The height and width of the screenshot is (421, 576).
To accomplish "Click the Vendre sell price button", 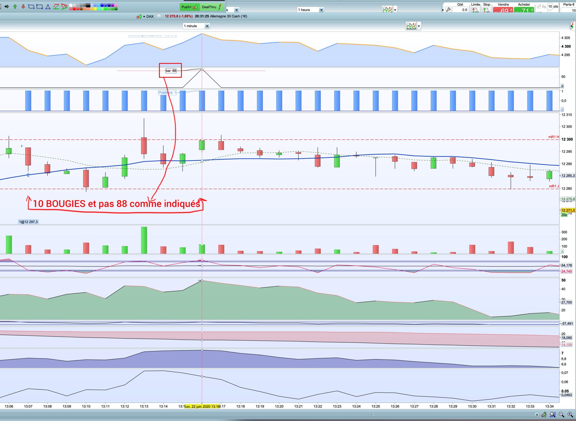I will [x=503, y=10].
